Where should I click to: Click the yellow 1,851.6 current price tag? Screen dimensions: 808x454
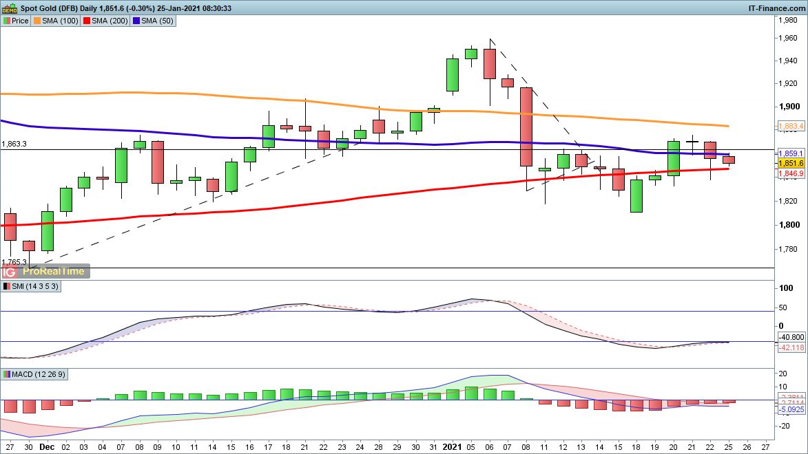pos(791,163)
